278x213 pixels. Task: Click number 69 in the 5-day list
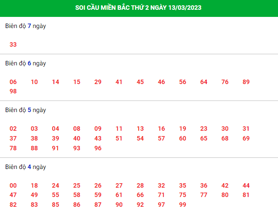tap(246, 138)
